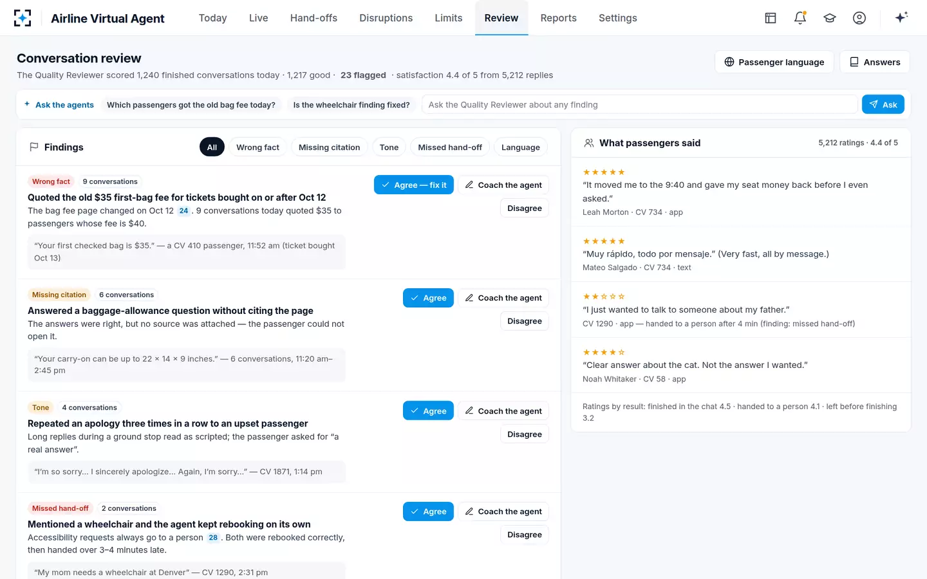Switch to the Hand-offs tab
Image resolution: width=927 pixels, height=579 pixels.
314,18
